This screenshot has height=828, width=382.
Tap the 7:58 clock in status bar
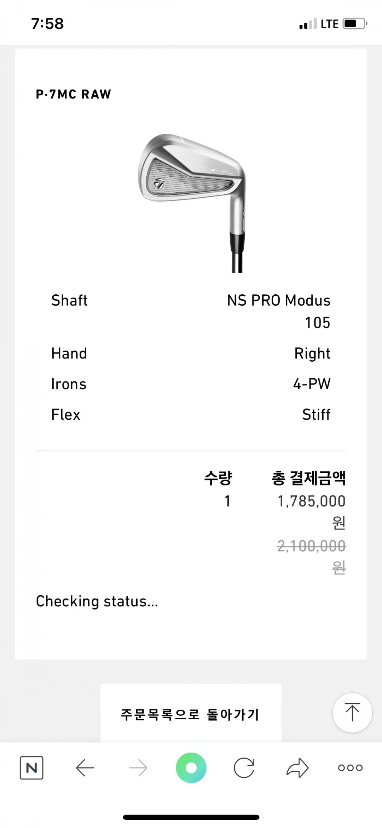[47, 24]
